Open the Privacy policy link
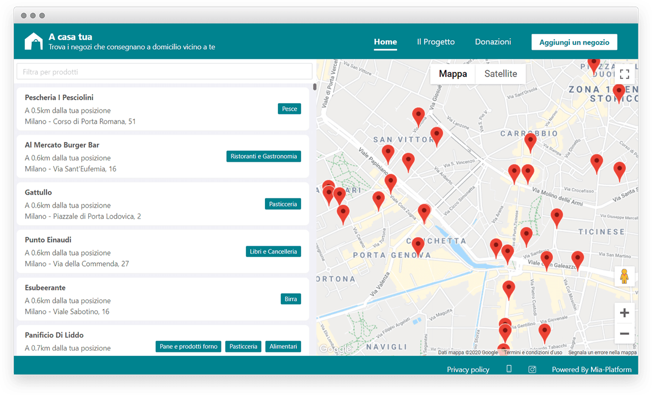 tap(468, 369)
